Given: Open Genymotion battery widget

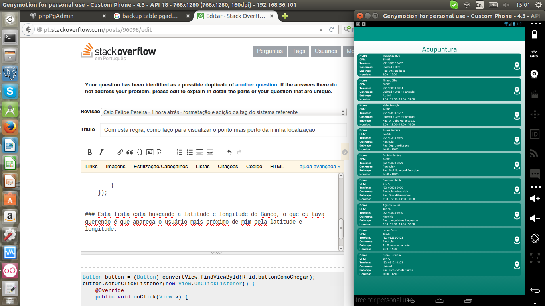Looking at the screenshot, I should point(535,34).
